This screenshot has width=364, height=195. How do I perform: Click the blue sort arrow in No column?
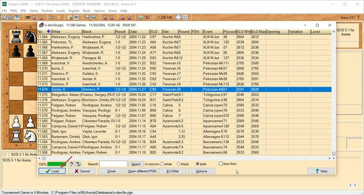[48, 31]
